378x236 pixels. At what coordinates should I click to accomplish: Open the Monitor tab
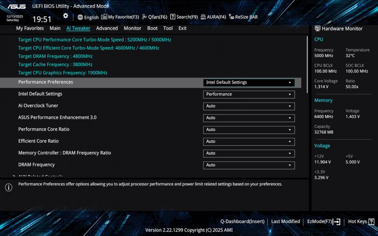(x=132, y=28)
